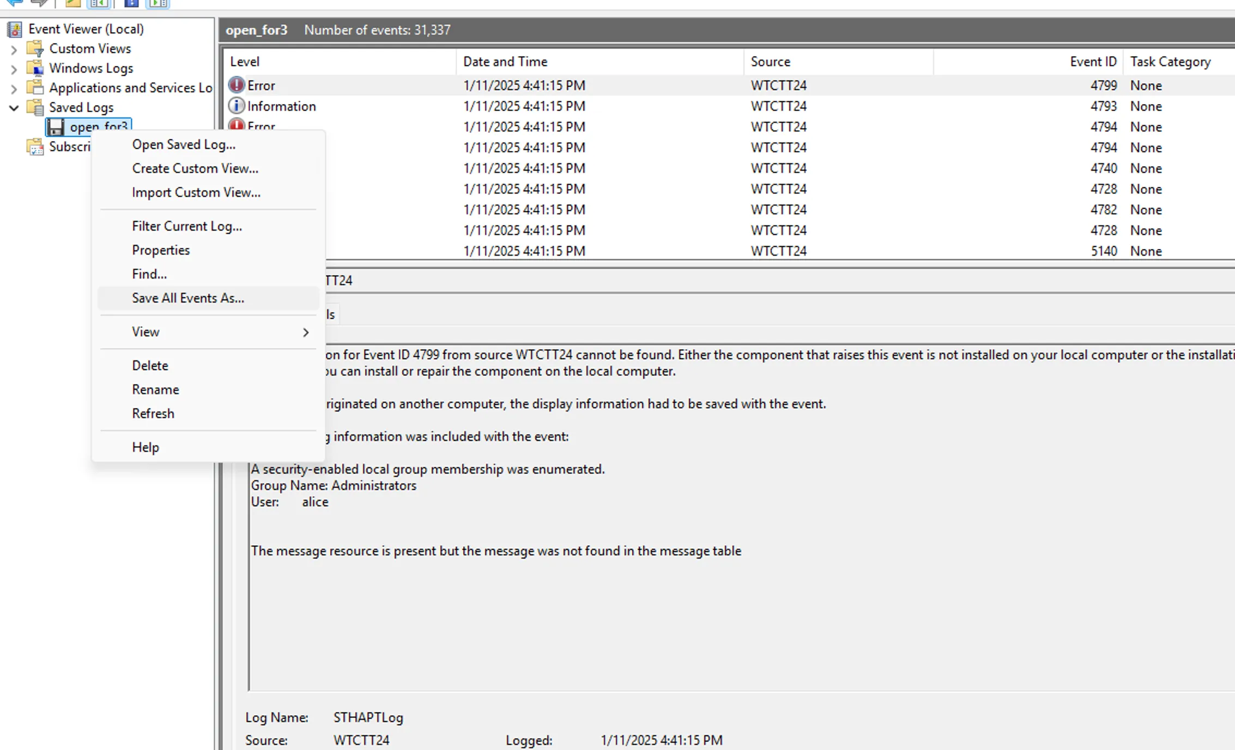Toggle the show/hide console tree toolbar button

pos(99,3)
